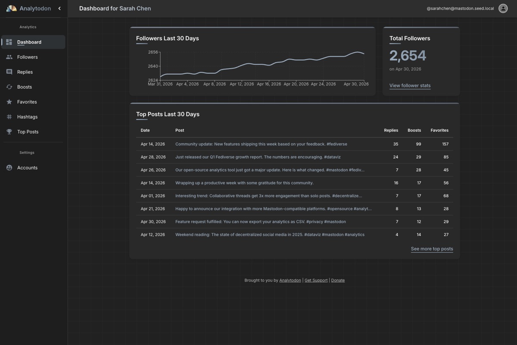Click the Donate footer link
Viewport: 517px width, 345px height.
tap(338, 280)
